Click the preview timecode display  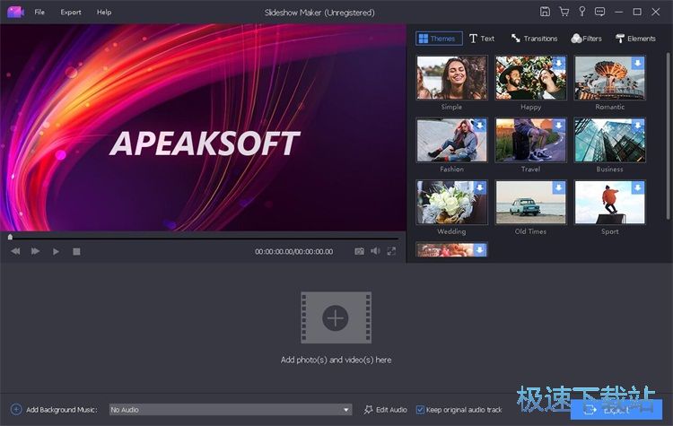(293, 251)
